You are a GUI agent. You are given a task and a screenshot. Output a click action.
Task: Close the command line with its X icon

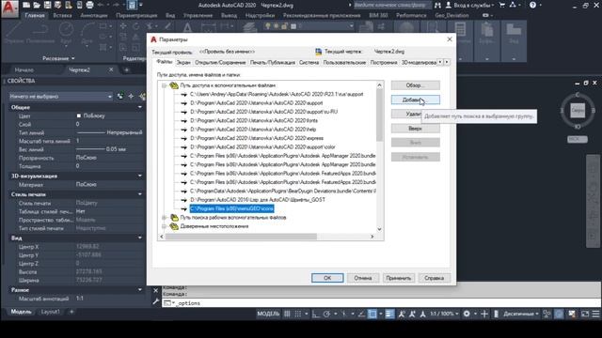tap(155, 291)
